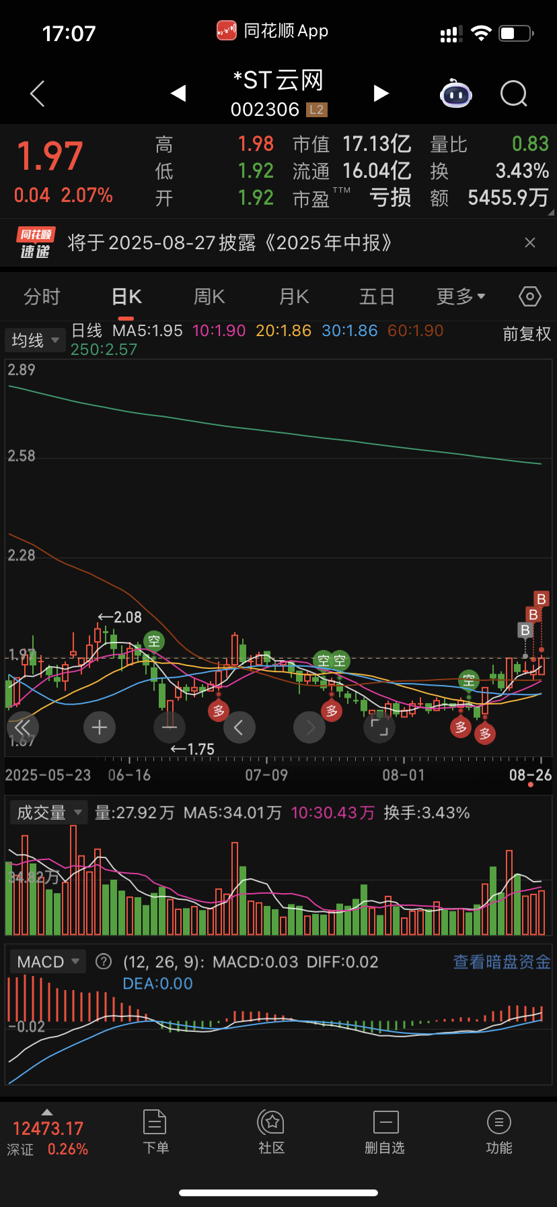Screen dimensions: 557x1207
Task: Open 同花顺速递 news badge
Action: pos(36,243)
